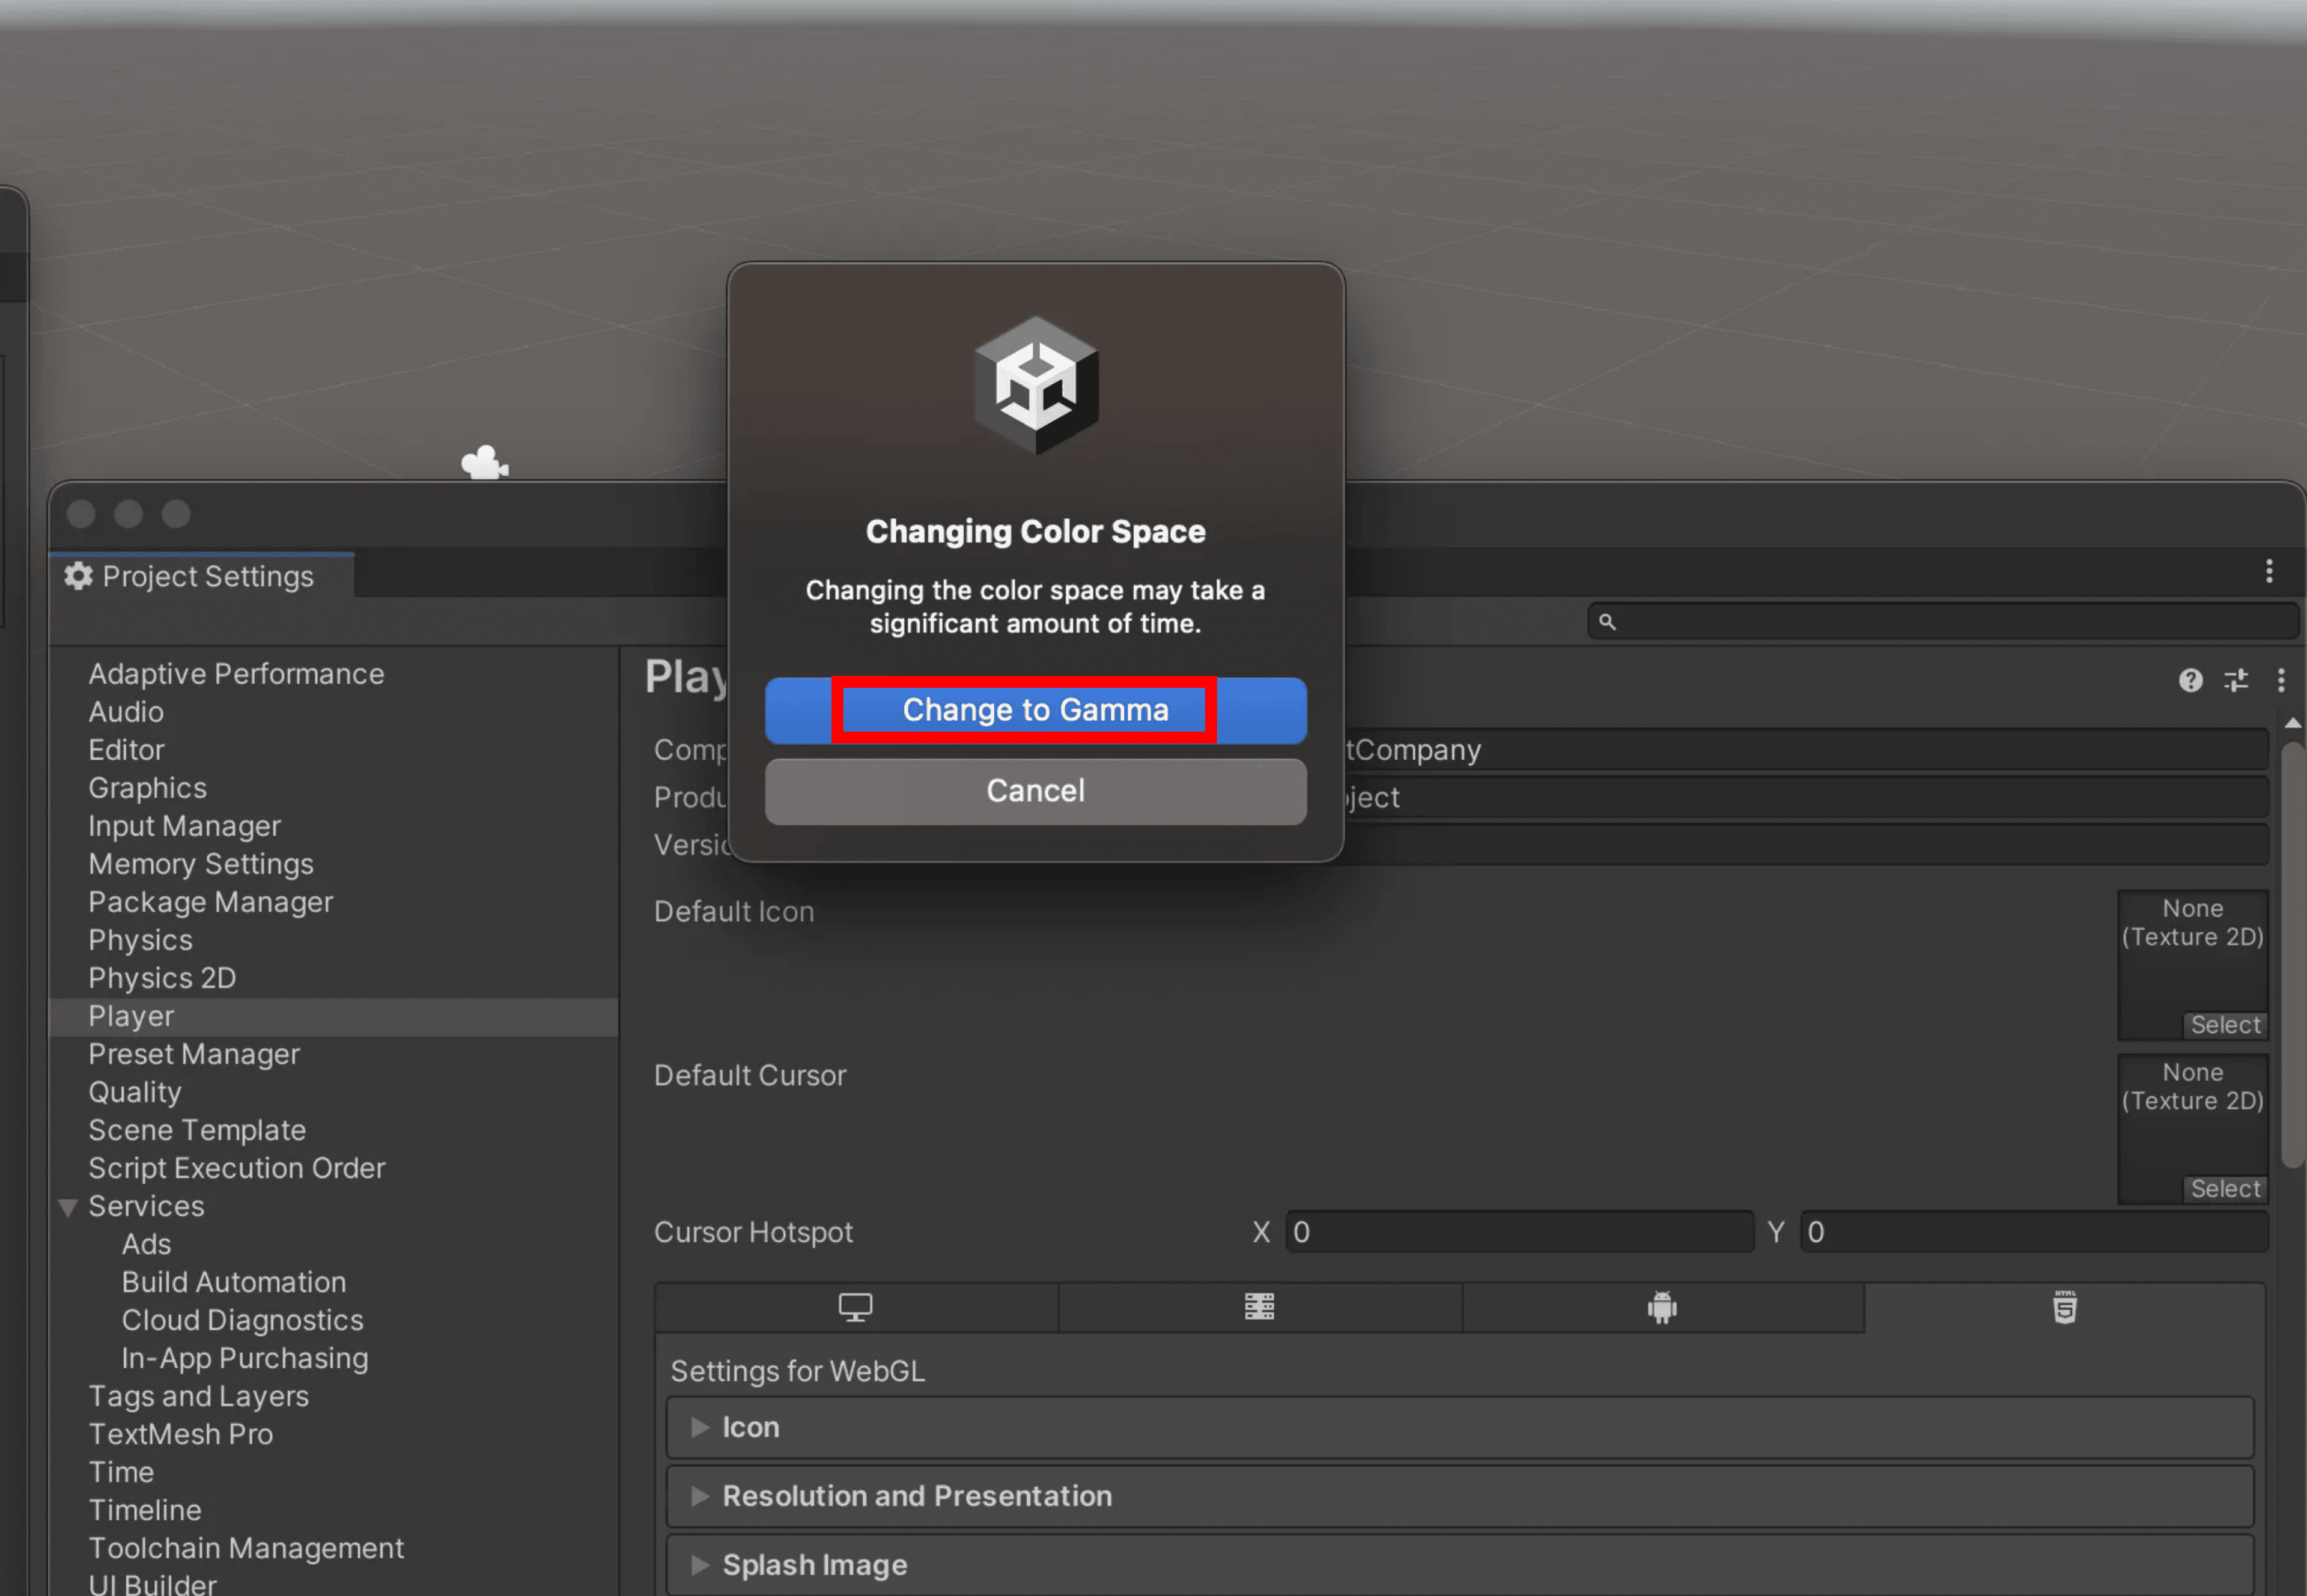The height and width of the screenshot is (1596, 2307).
Task: Click the search magnifier icon
Action: click(x=1607, y=621)
